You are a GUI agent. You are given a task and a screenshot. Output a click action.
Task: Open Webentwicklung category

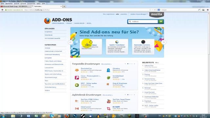(x=50, y=87)
